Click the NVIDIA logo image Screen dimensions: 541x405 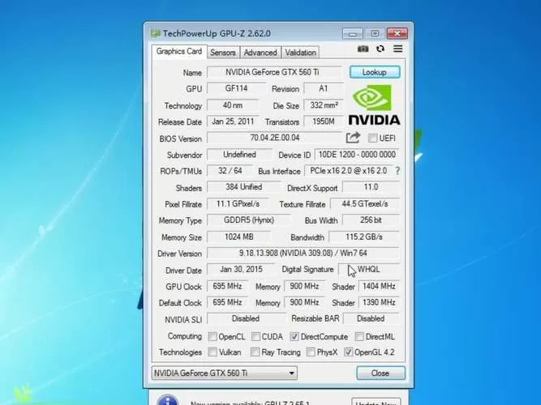pyautogui.click(x=375, y=104)
